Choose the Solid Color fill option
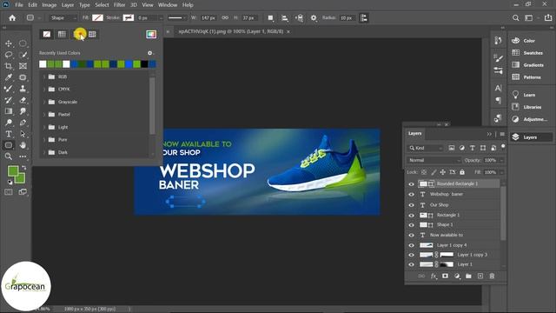Image resolution: width=556 pixels, height=313 pixels. [x=62, y=34]
